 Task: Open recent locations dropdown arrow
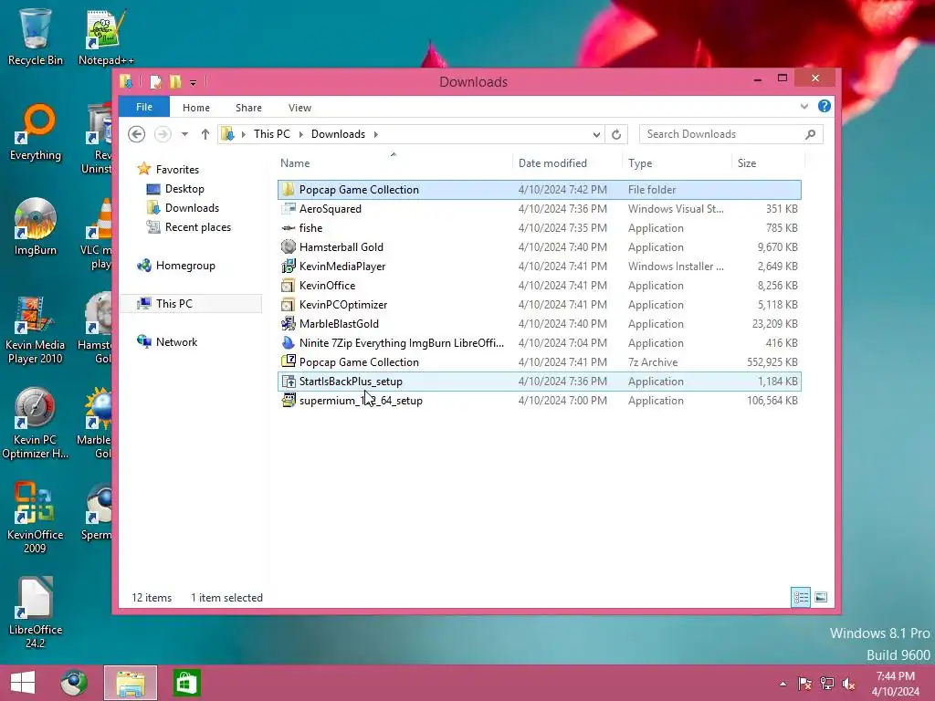tap(184, 134)
